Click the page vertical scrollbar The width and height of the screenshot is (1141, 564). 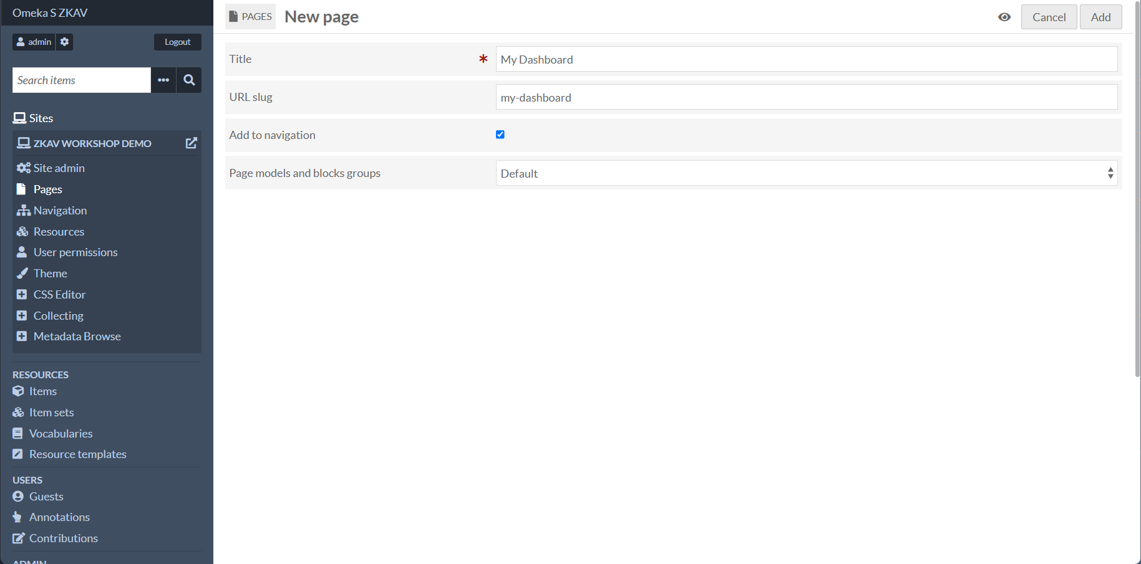[1138, 190]
